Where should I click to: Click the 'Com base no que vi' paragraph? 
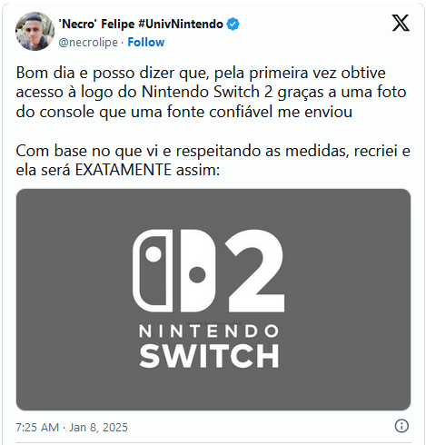(x=213, y=160)
